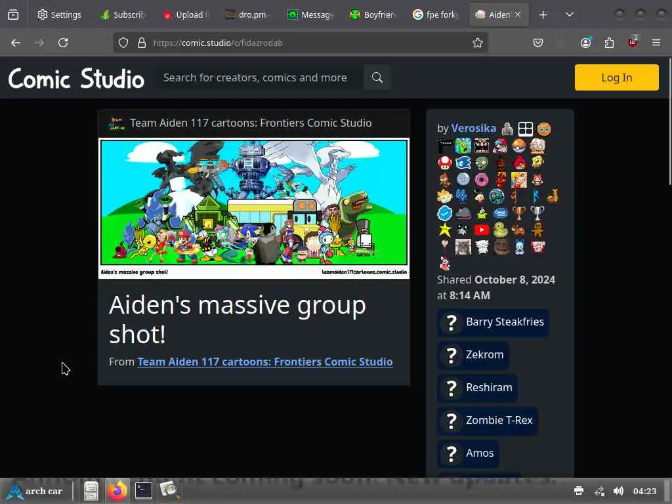Click the Comic Studio logo
This screenshot has height=504, width=672.
(x=76, y=79)
